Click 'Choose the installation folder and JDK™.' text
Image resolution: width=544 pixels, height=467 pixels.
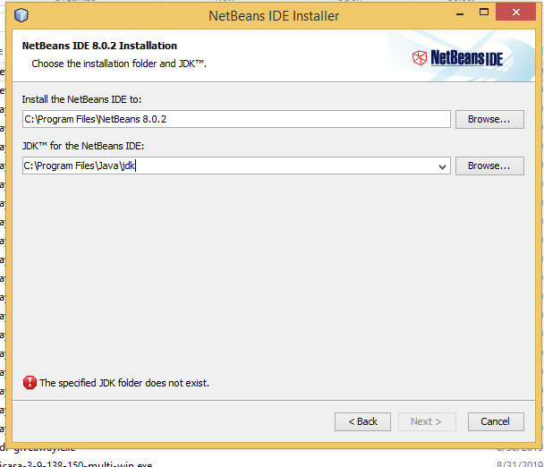pos(119,64)
